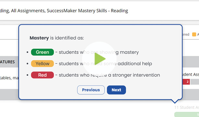Select the Red mastery badge

click(43, 75)
